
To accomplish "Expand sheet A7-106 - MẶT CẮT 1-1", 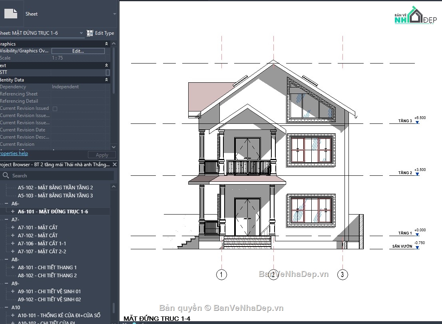I will coord(13,243).
